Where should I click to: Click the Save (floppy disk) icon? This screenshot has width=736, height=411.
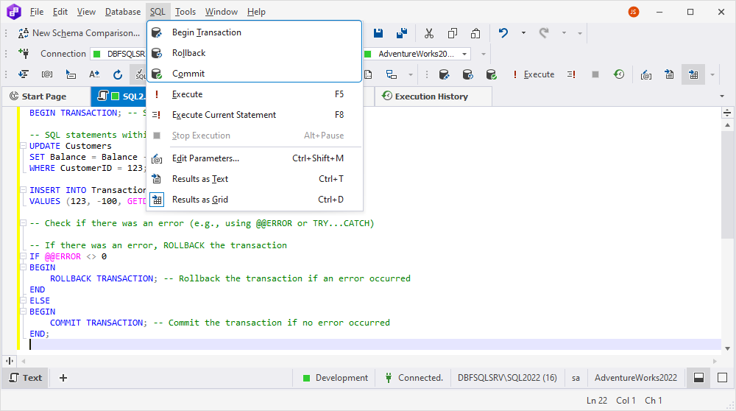pyautogui.click(x=378, y=33)
